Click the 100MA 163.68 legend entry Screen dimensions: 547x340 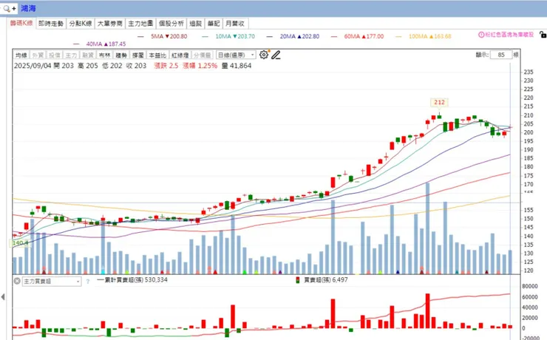(424, 36)
